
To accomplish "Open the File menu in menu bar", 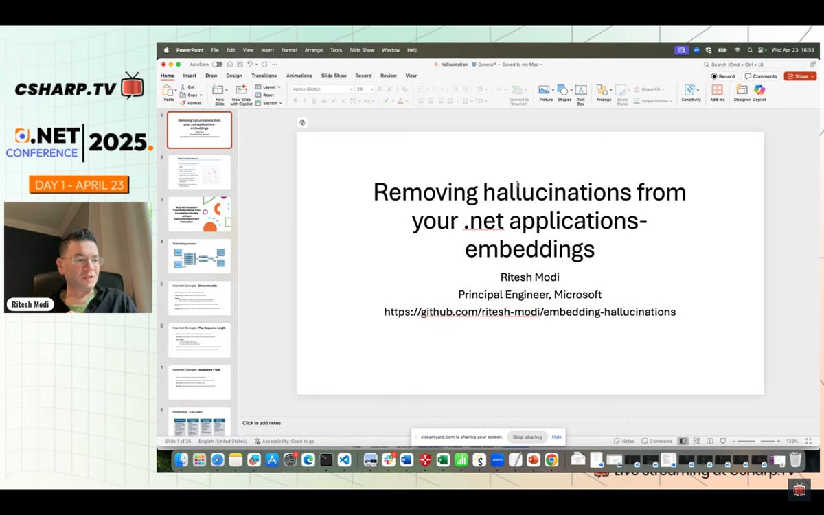I will tap(215, 50).
